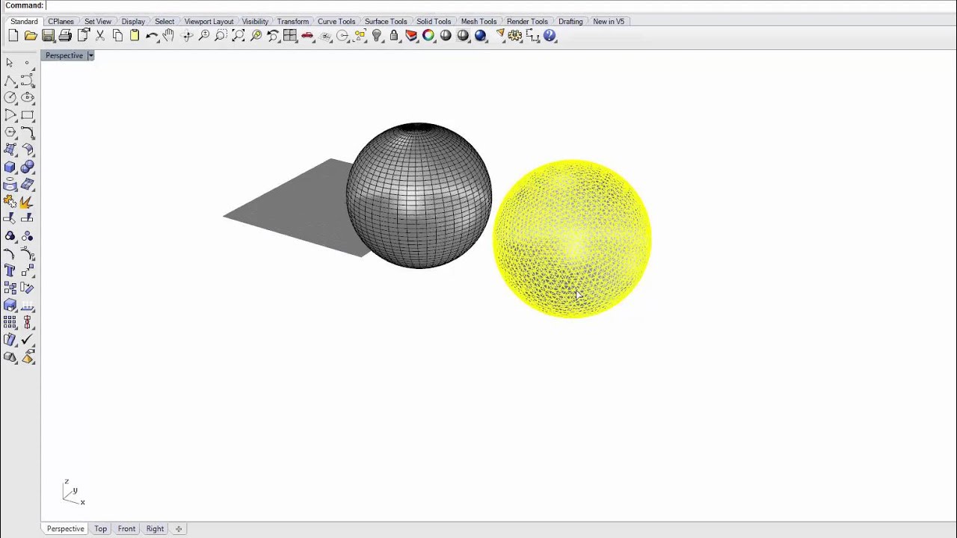This screenshot has width=957, height=538.
Task: Select the Zoom Window tool
Action: 221,36
